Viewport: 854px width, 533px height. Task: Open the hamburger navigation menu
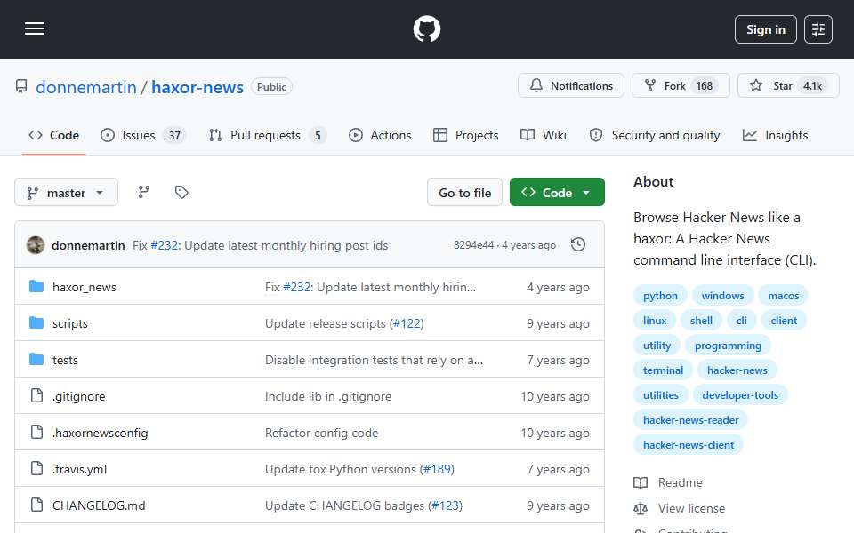click(x=35, y=28)
